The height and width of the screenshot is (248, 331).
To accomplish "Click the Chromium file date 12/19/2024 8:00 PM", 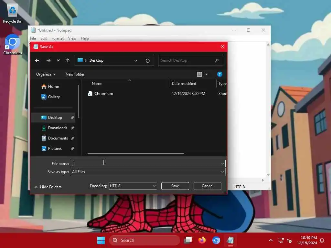I will coord(188,94).
